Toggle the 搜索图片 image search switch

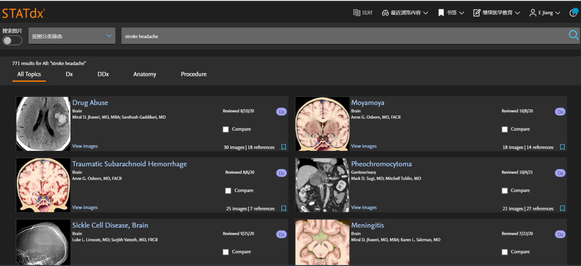tap(12, 40)
